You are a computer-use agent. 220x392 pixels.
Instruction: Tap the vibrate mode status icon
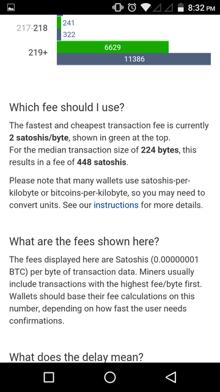pos(118,8)
